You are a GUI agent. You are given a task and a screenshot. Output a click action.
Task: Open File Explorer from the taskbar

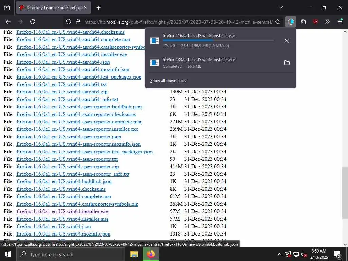(x=134, y=254)
